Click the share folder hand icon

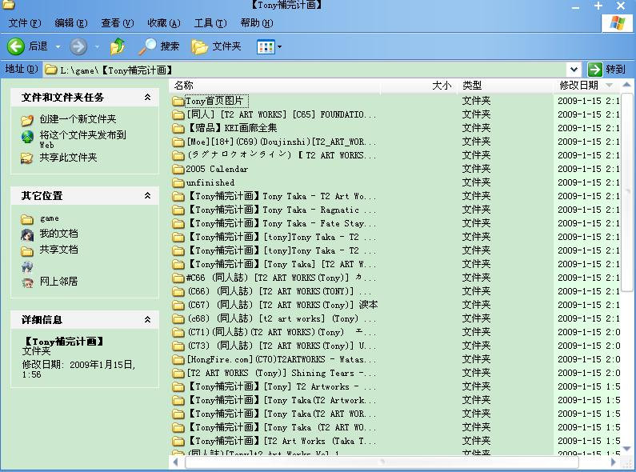click(x=27, y=158)
